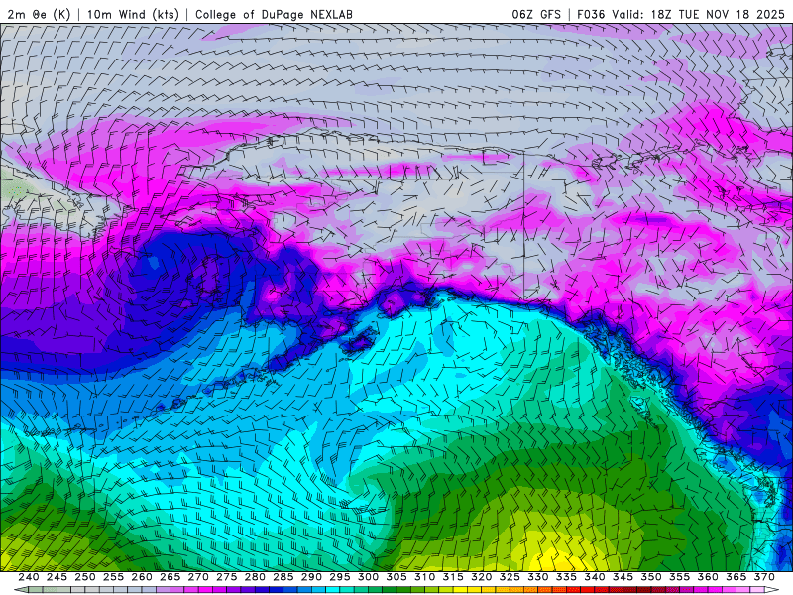Click the 240 value on the color scale

tap(29, 577)
